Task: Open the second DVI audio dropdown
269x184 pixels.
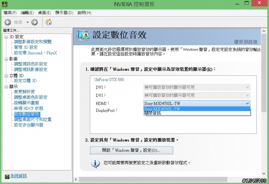Action: [197, 95]
